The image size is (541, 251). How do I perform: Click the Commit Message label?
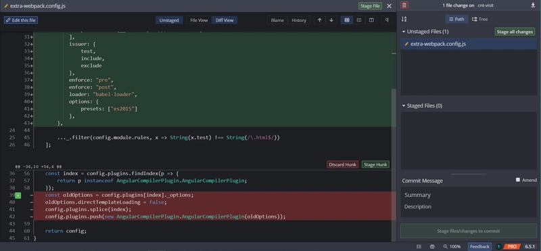[x=422, y=181]
